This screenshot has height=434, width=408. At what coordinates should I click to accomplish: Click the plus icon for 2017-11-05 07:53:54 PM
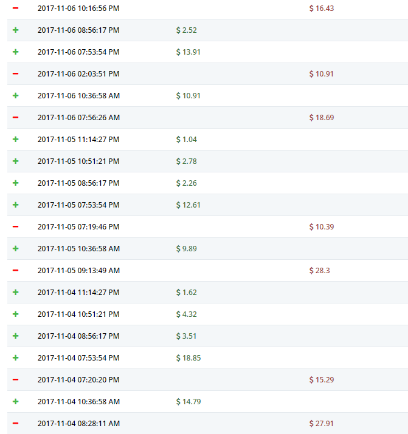(x=16, y=205)
